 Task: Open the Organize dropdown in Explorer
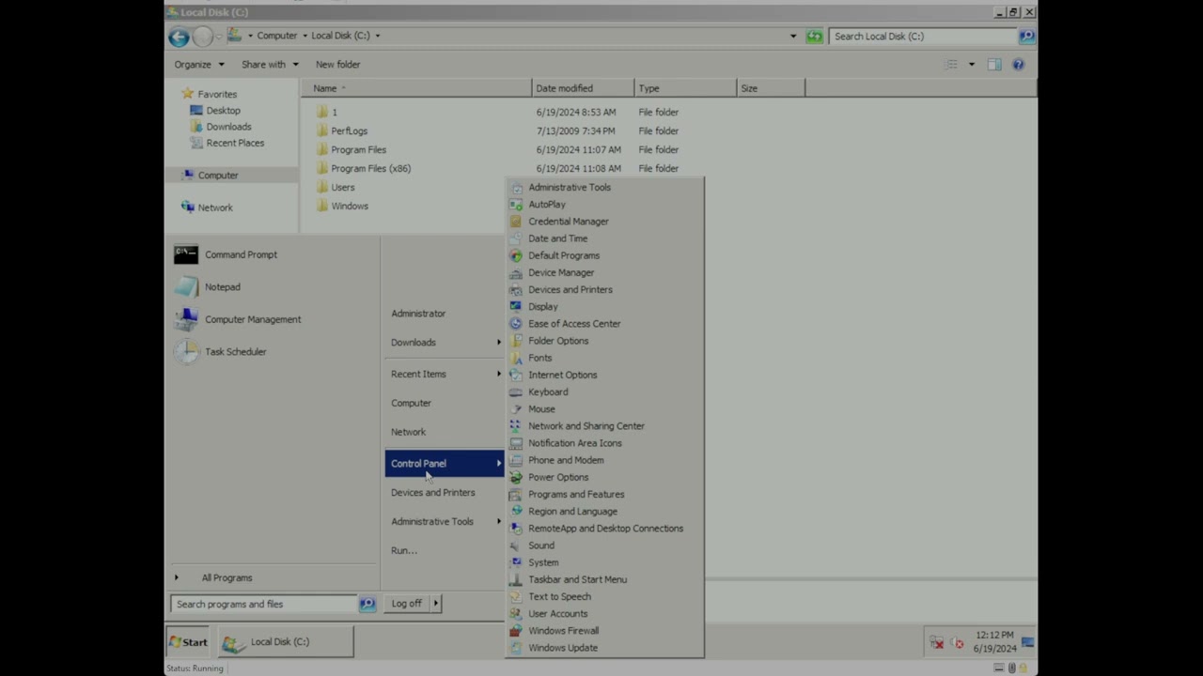pyautogui.click(x=199, y=65)
